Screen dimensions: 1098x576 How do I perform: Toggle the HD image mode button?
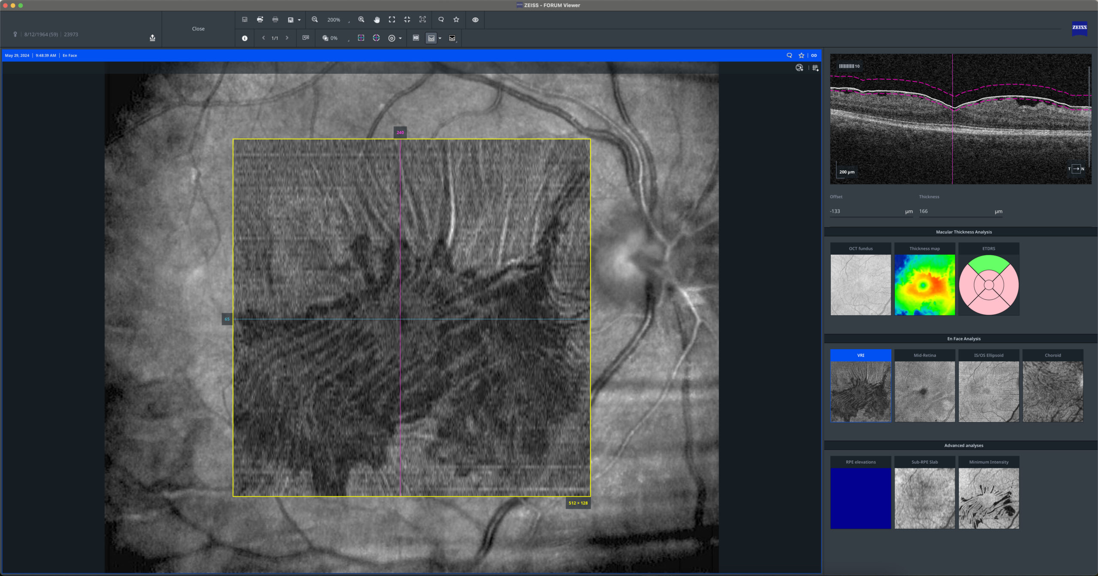(x=416, y=38)
